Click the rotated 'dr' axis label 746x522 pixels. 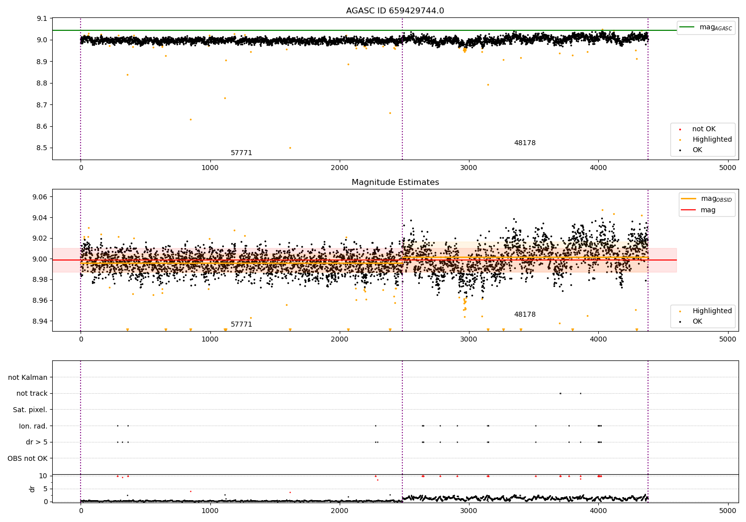click(32, 489)
